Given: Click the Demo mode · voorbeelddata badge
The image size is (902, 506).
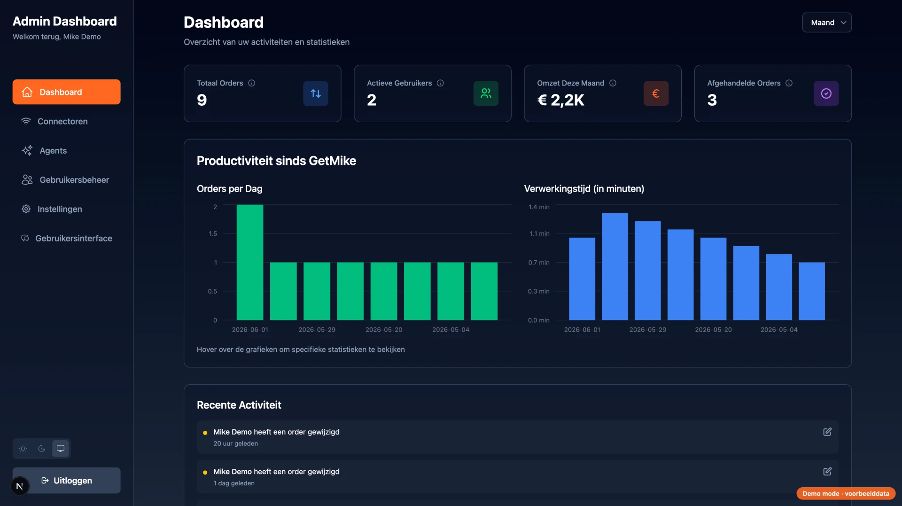Looking at the screenshot, I should pos(846,493).
